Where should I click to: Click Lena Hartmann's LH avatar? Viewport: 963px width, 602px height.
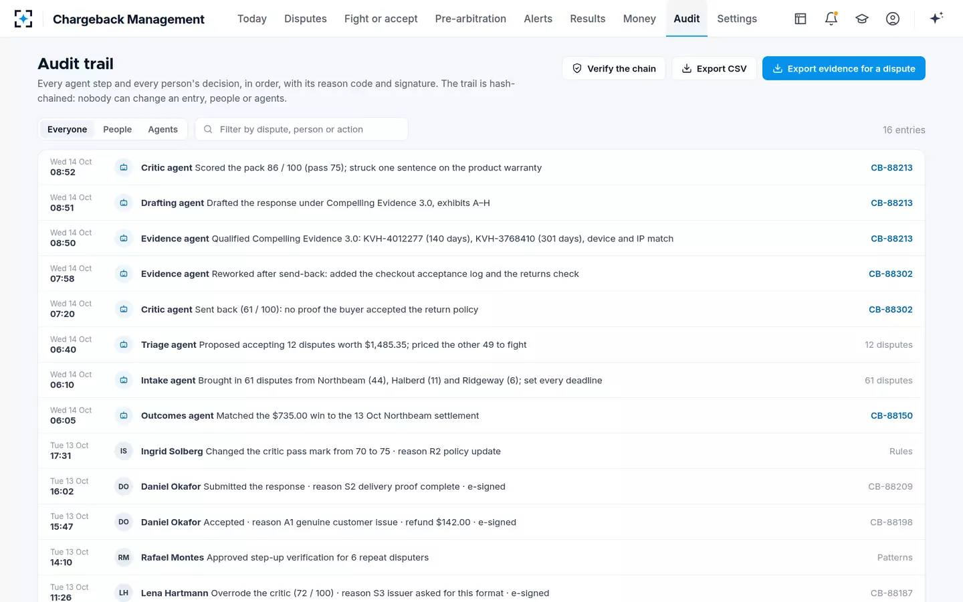pyautogui.click(x=124, y=593)
